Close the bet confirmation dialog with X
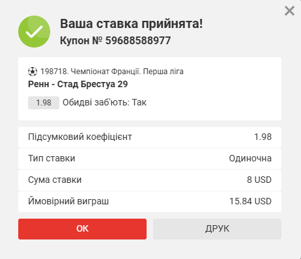The width and height of the screenshot is (301, 259). (289, 11)
